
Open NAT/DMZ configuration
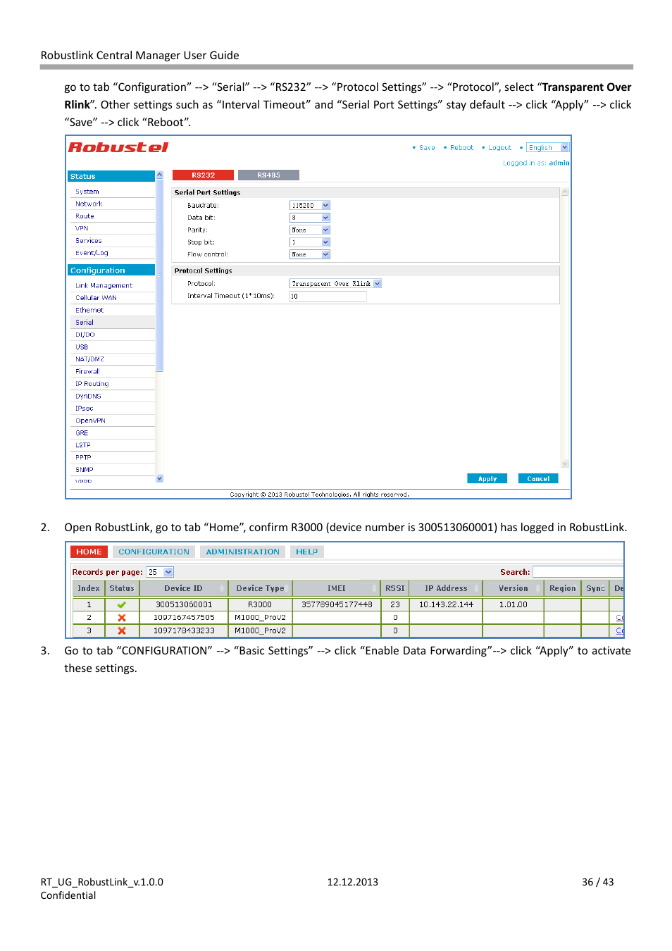point(89,359)
